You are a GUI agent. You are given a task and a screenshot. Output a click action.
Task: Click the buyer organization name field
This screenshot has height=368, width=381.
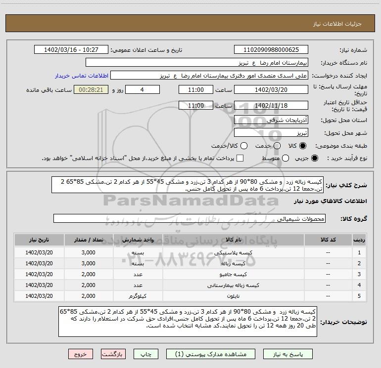coord(197,63)
